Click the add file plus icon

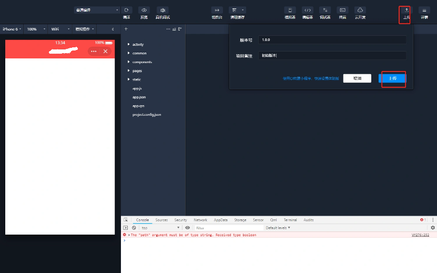[126, 29]
